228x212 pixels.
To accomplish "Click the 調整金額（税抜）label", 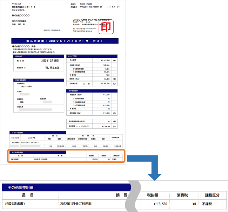I will [75, 95].
